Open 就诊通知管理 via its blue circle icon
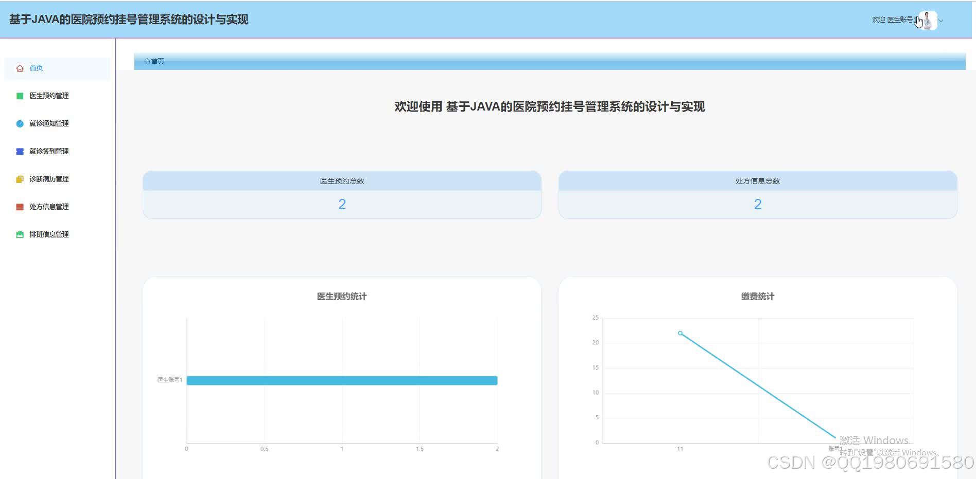Image resolution: width=976 pixels, height=479 pixels. pos(20,123)
